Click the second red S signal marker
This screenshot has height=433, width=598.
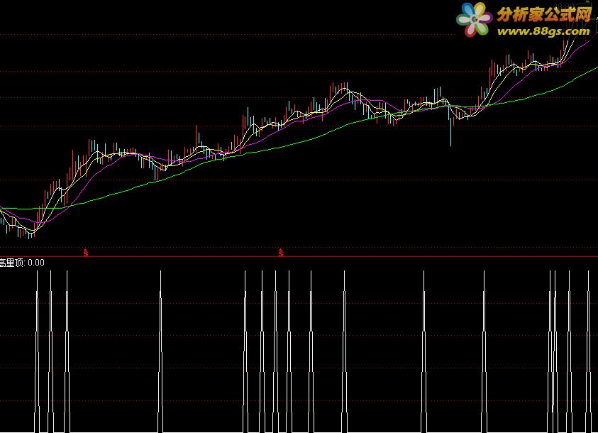click(x=281, y=252)
